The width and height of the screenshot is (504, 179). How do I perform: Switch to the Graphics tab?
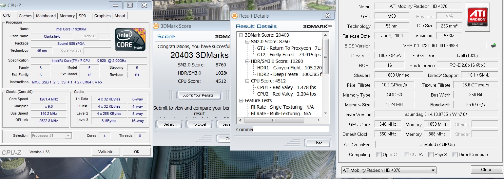103,16
